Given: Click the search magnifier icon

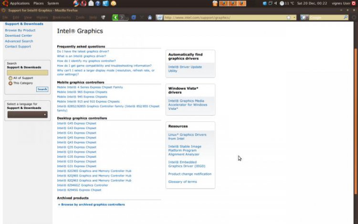Looking at the screenshot, I should coord(346,17).
